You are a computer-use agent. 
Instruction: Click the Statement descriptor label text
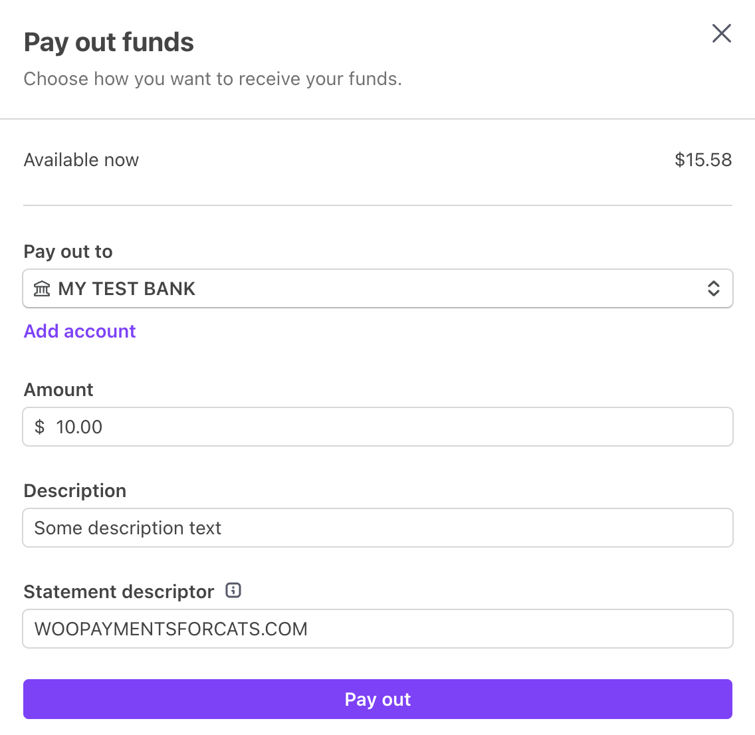click(x=119, y=591)
